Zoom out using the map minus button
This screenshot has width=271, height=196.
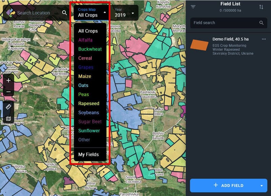(x=8, y=92)
